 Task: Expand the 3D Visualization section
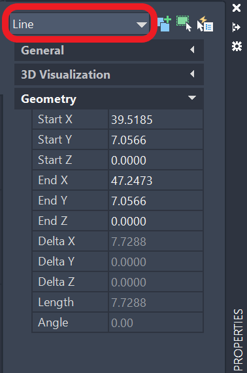coord(109,75)
